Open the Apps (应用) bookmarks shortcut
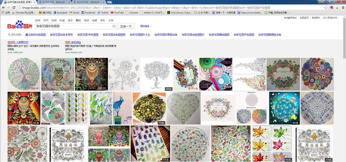This screenshot has width=346, height=162. (5, 12)
